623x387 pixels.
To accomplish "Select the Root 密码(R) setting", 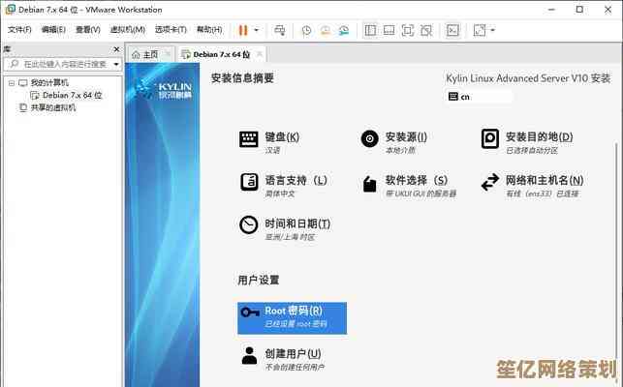I will 292,316.
